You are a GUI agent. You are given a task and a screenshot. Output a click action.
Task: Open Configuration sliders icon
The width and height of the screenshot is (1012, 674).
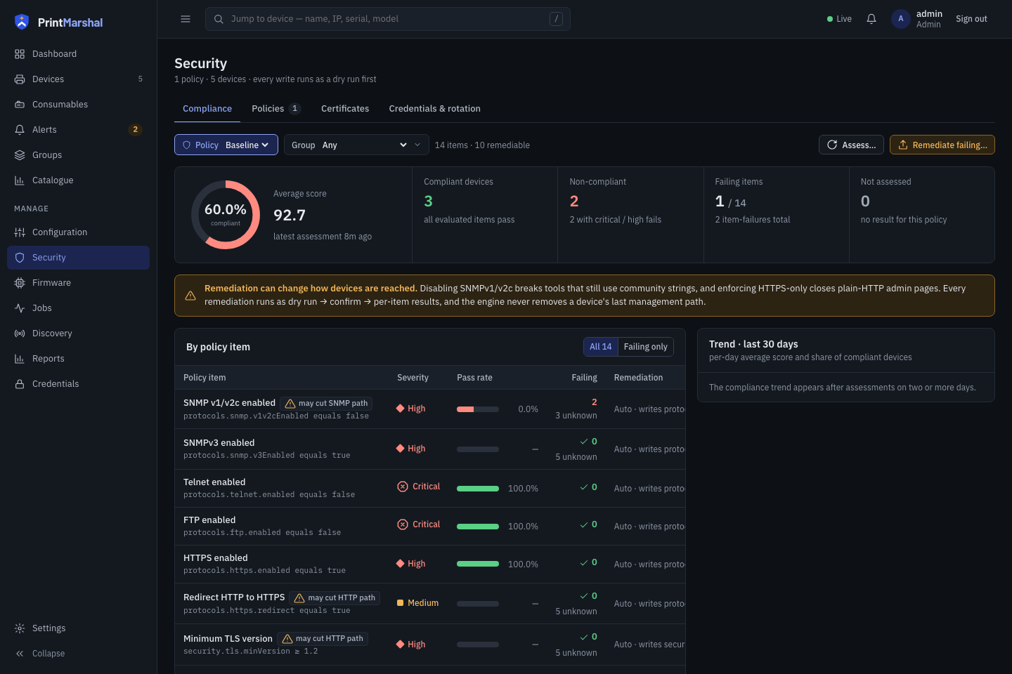pyautogui.click(x=20, y=232)
